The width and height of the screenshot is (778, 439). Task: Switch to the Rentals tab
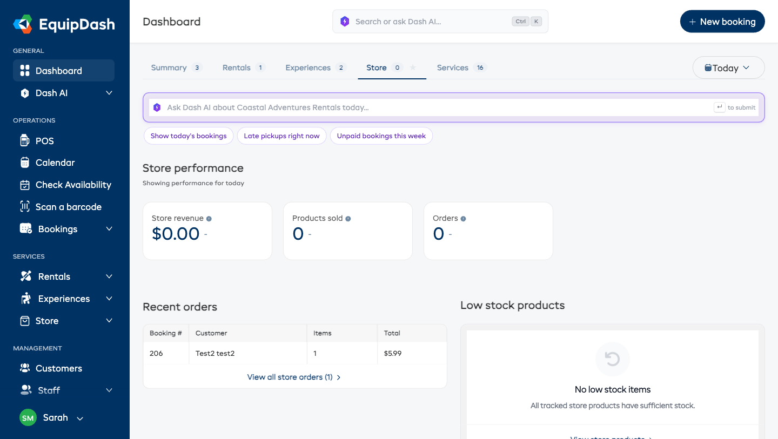click(244, 67)
